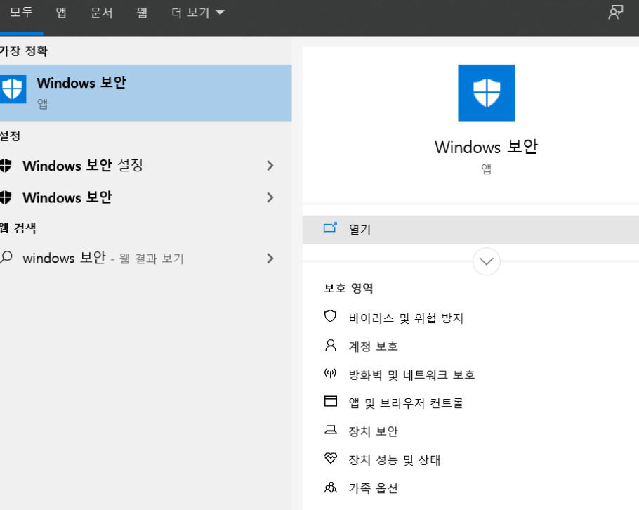
Task: Open 방화벽 및 네트워크 보호
Action: [412, 374]
